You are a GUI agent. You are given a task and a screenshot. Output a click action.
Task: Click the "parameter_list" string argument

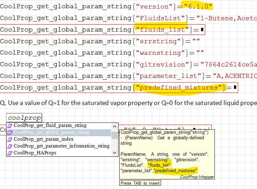[168, 76]
